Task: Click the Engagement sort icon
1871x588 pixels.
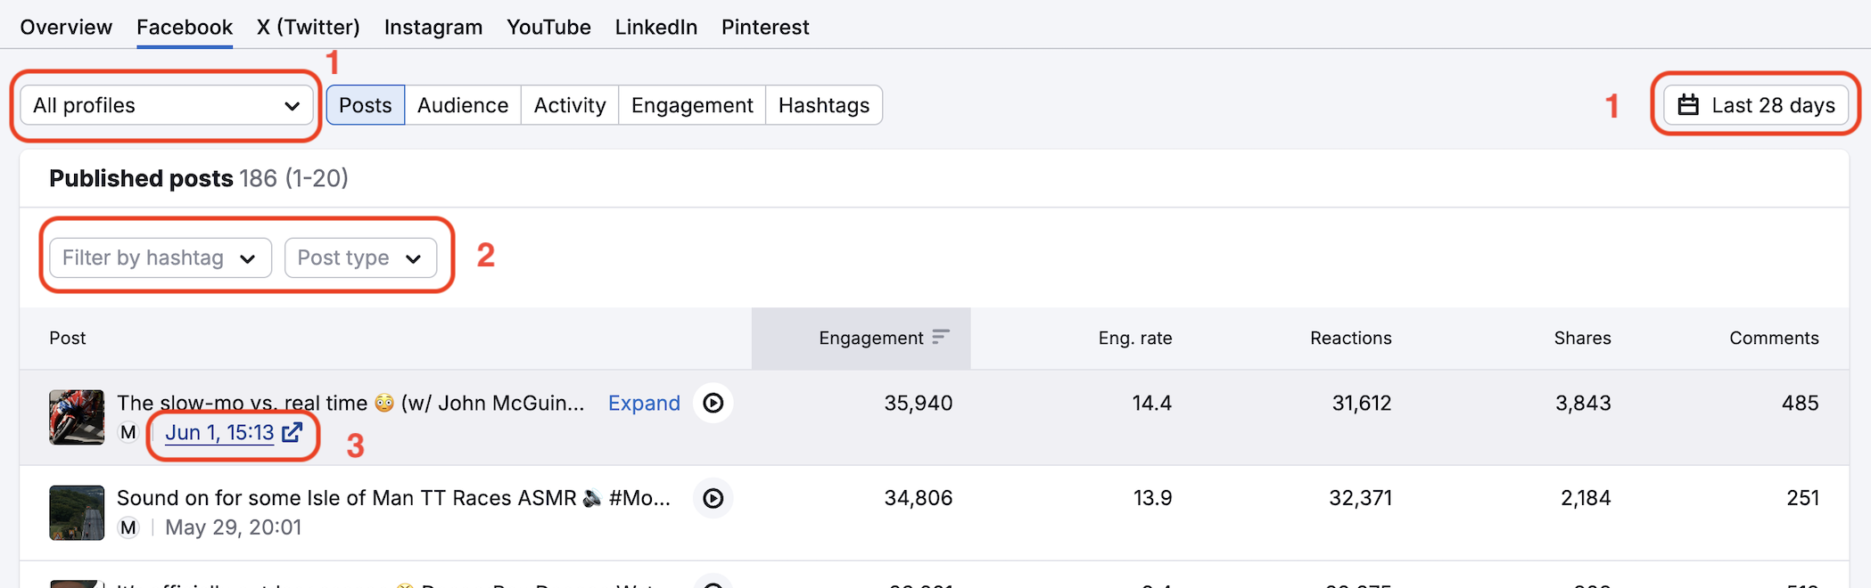Action: [x=940, y=338]
